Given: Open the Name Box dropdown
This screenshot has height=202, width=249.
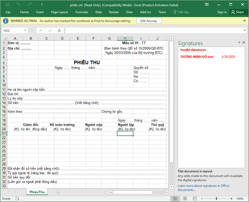Looking at the screenshot, I should click(x=25, y=30).
